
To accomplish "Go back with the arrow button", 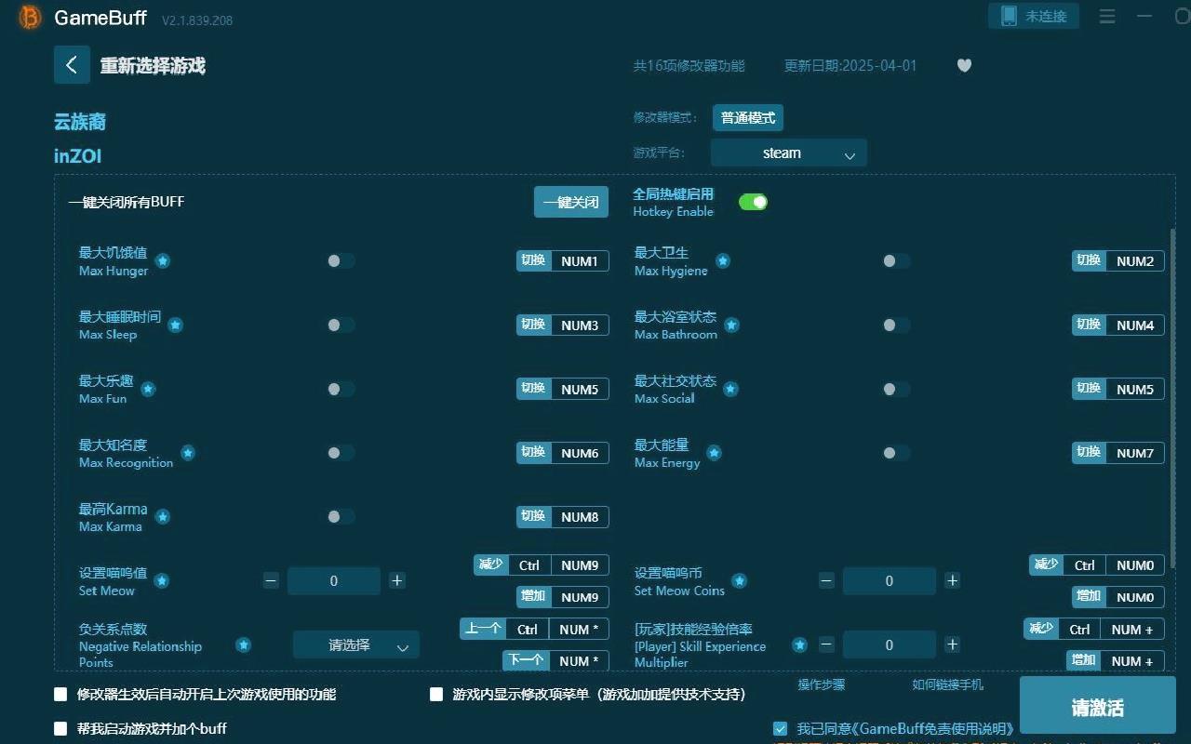I will click(x=72, y=65).
